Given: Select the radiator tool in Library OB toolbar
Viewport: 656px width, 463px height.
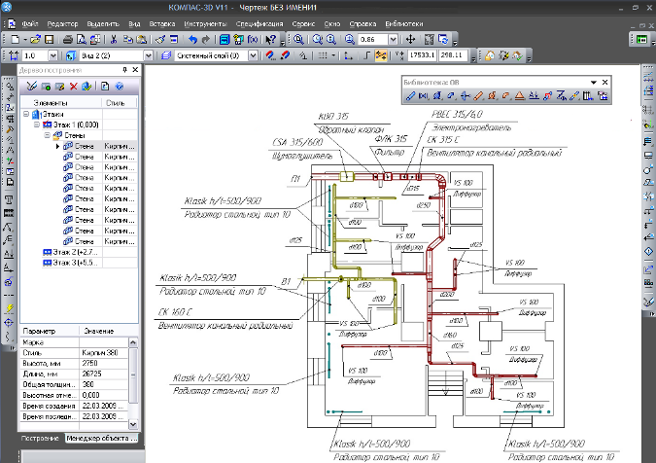Looking at the screenshot, I should tap(588, 96).
